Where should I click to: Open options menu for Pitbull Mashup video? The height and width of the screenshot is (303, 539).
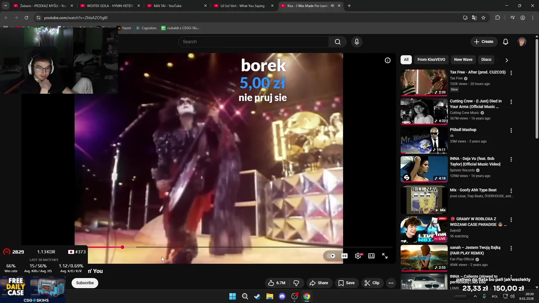511,130
